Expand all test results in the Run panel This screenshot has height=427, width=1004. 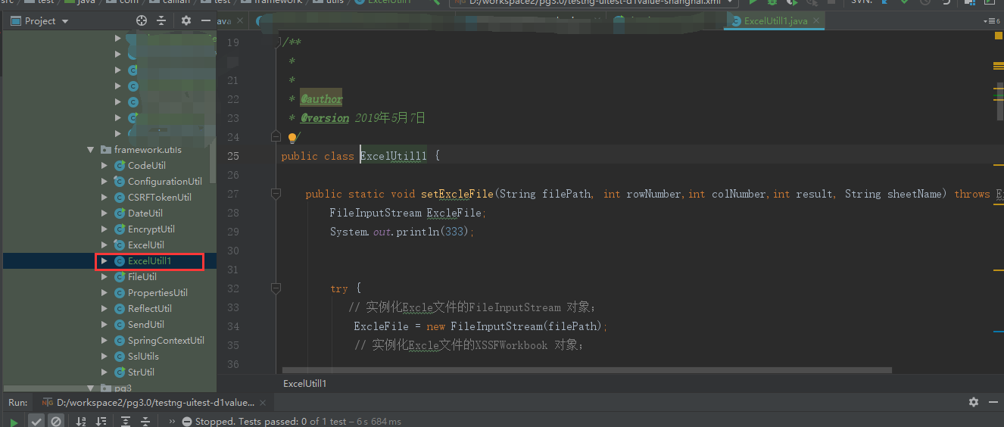(126, 421)
